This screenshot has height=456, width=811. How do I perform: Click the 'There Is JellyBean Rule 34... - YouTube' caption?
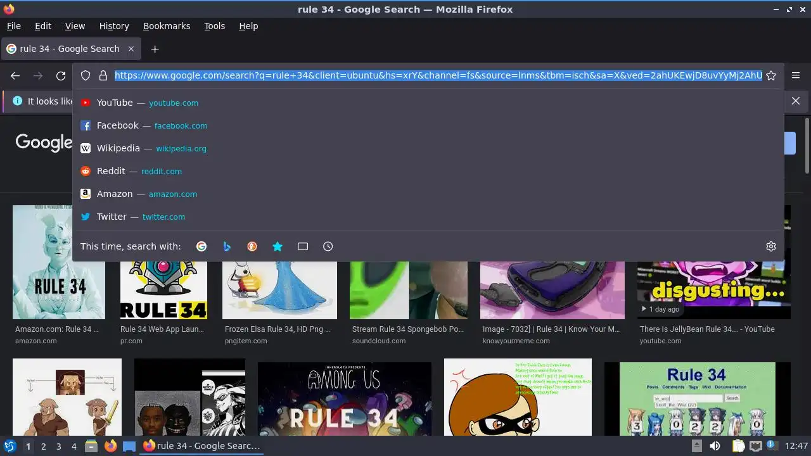707,329
